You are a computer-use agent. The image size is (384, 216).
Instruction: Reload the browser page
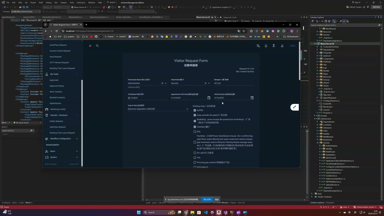point(56,31)
